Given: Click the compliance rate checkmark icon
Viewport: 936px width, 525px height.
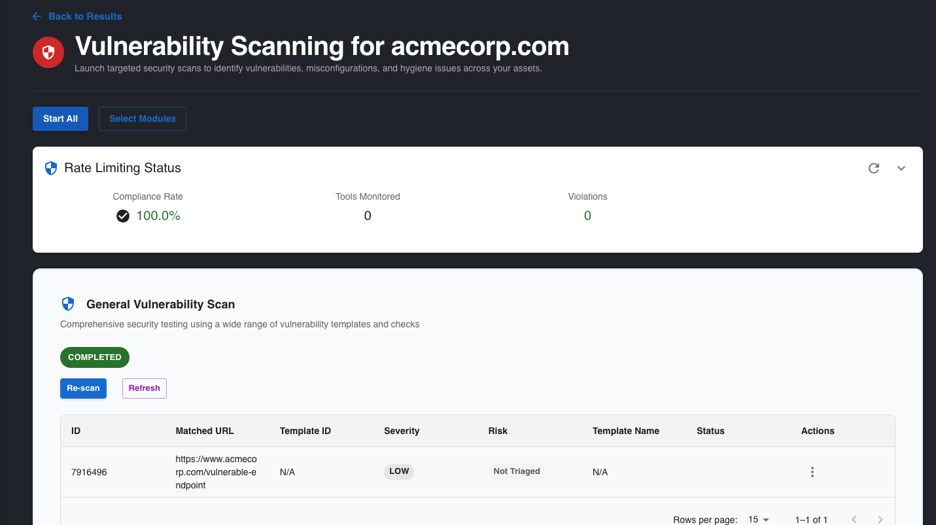Looking at the screenshot, I should 123,216.
